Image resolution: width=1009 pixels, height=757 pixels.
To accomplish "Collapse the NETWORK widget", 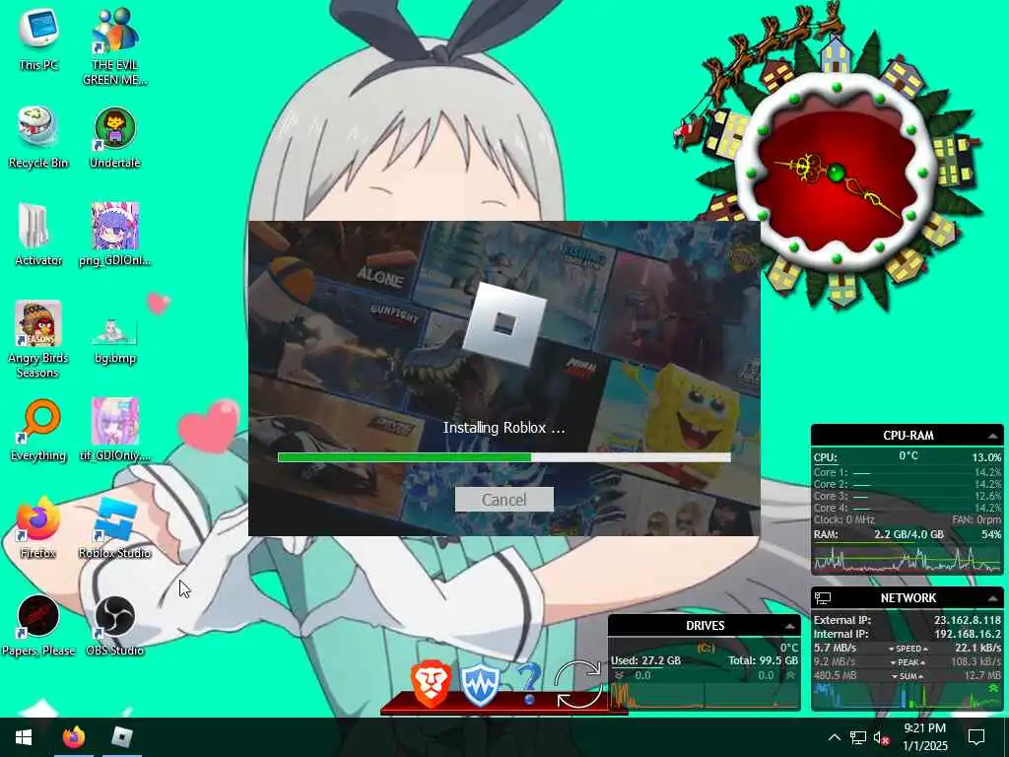I will (x=992, y=598).
